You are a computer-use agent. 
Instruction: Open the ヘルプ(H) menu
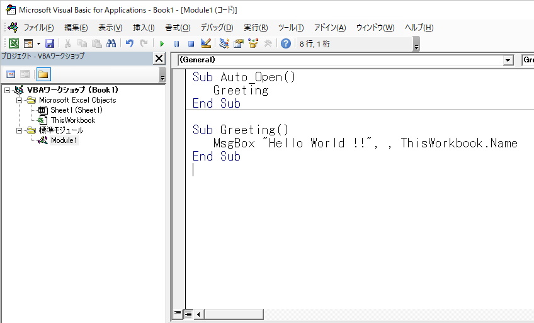tap(419, 28)
